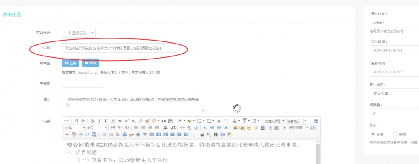The width and height of the screenshot is (419, 164).
Task: Click the 录入时间 date field
Action: 394,50
